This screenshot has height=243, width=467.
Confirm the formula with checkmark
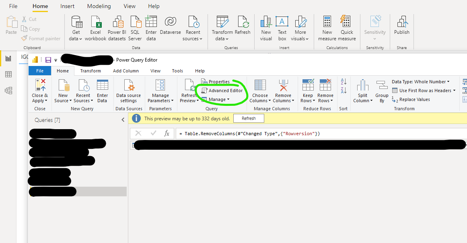(x=153, y=133)
